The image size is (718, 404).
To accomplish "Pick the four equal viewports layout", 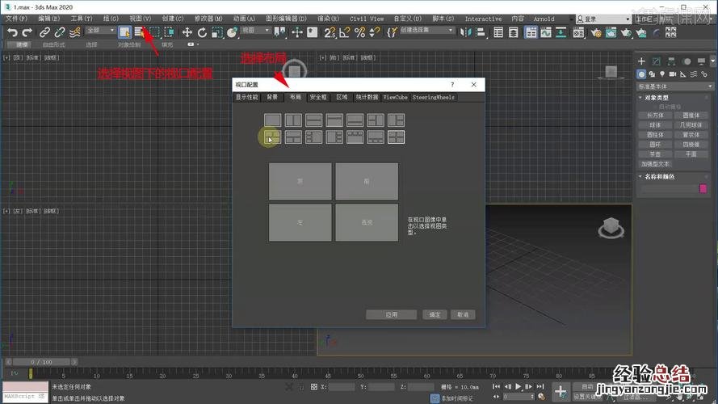I will click(x=396, y=137).
